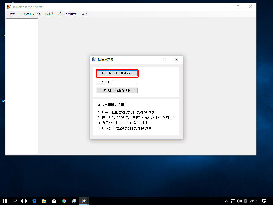Select the 終了 menu item
273x205 pixels.
(85, 14)
